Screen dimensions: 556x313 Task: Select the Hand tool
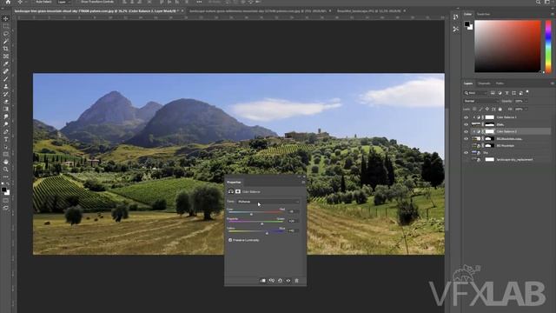pyautogui.click(x=6, y=162)
